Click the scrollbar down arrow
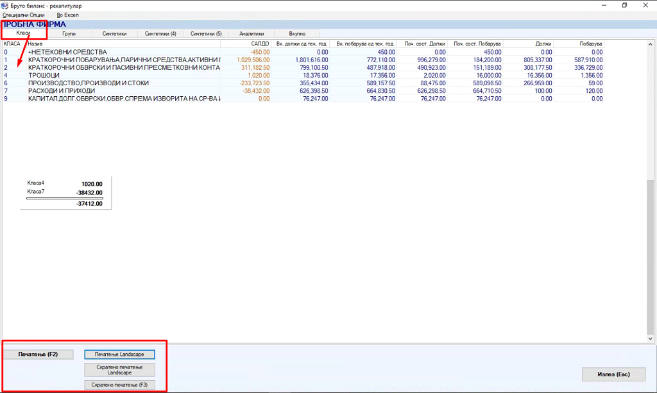This screenshot has width=657, height=393. pyautogui.click(x=651, y=339)
